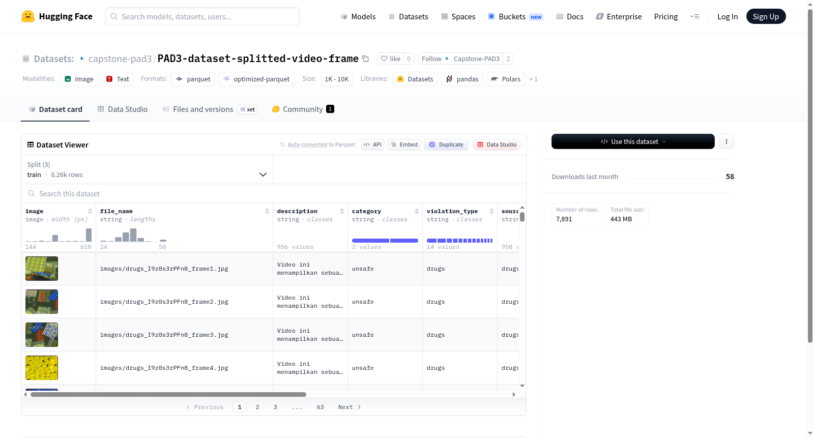The height and width of the screenshot is (438, 814).
Task: Click the Sign Up button
Action: coord(766,16)
